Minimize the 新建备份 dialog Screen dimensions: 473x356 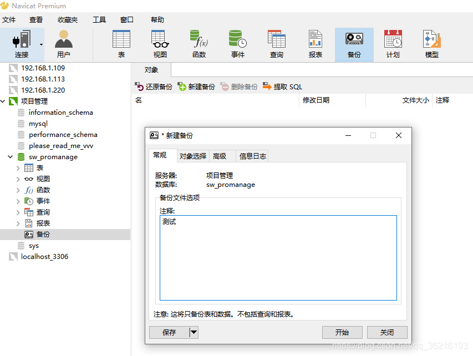(x=348, y=135)
